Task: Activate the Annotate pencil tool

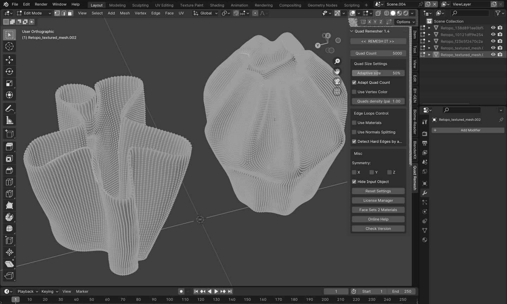Action: [10, 108]
